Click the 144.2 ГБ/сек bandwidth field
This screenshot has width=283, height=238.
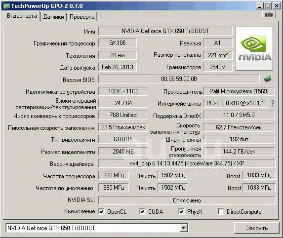pyautogui.click(x=239, y=152)
